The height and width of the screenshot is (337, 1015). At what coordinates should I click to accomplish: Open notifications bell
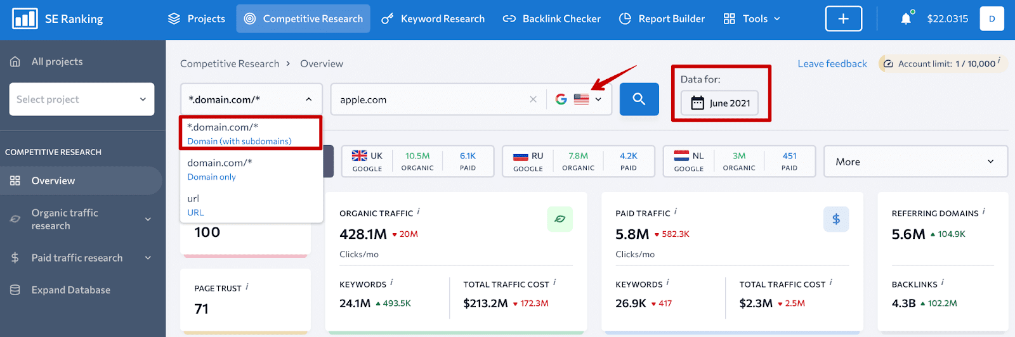[x=906, y=18]
